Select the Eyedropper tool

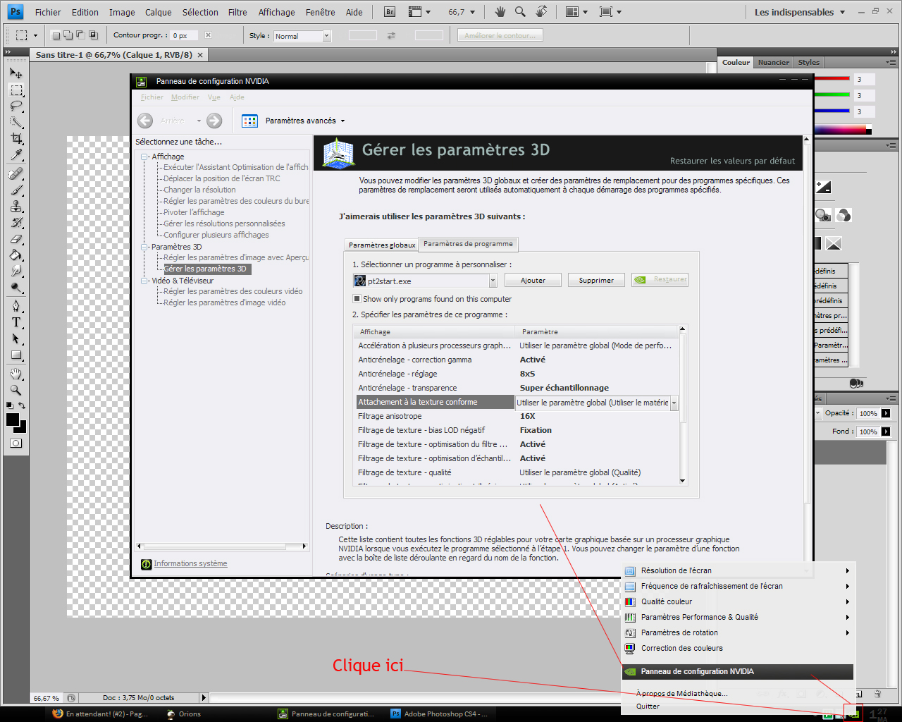[x=16, y=154]
